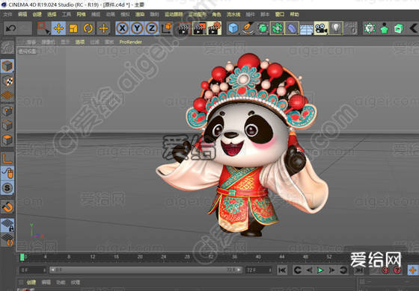
Task: Go to next keyframe
Action: (343, 270)
